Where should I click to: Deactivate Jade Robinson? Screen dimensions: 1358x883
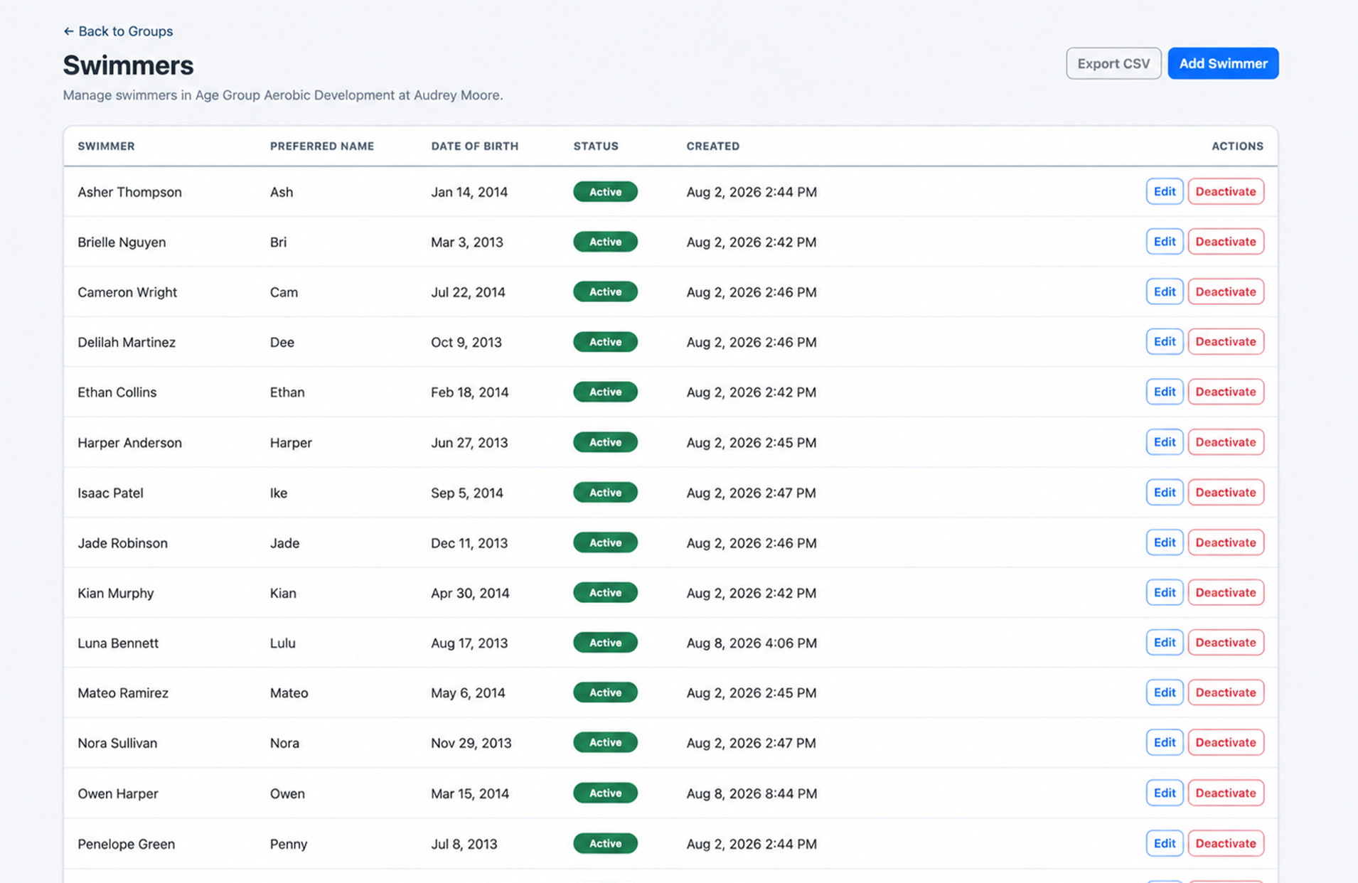coord(1226,542)
